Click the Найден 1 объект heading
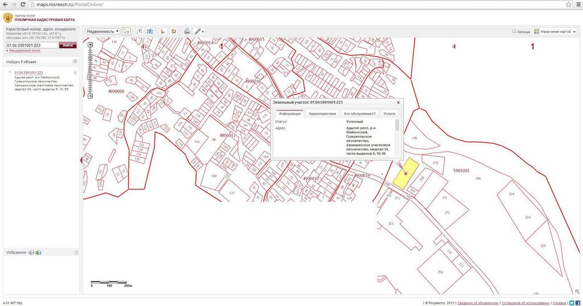The image size is (583, 306). (x=21, y=62)
